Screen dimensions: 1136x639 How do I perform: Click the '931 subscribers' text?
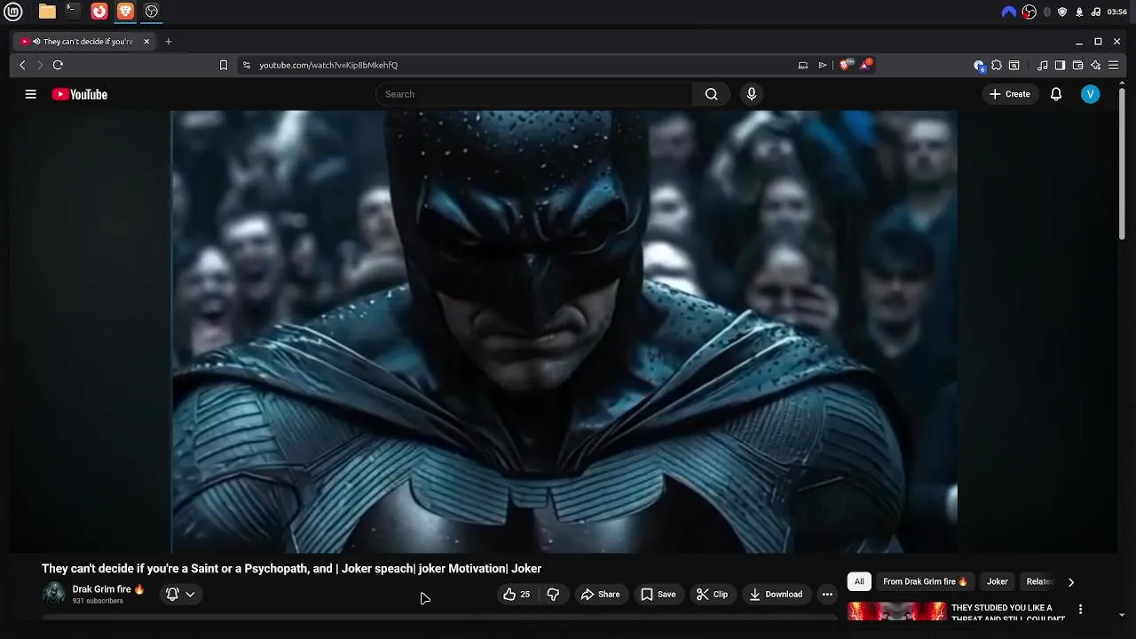[98, 601]
